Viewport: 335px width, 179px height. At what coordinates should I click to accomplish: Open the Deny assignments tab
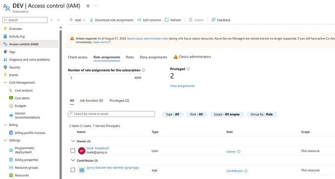154,57
